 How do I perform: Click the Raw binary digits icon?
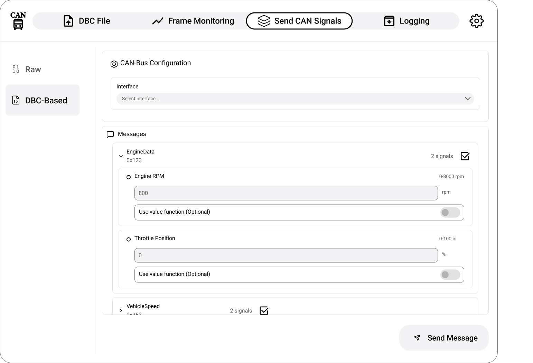pyautogui.click(x=16, y=69)
